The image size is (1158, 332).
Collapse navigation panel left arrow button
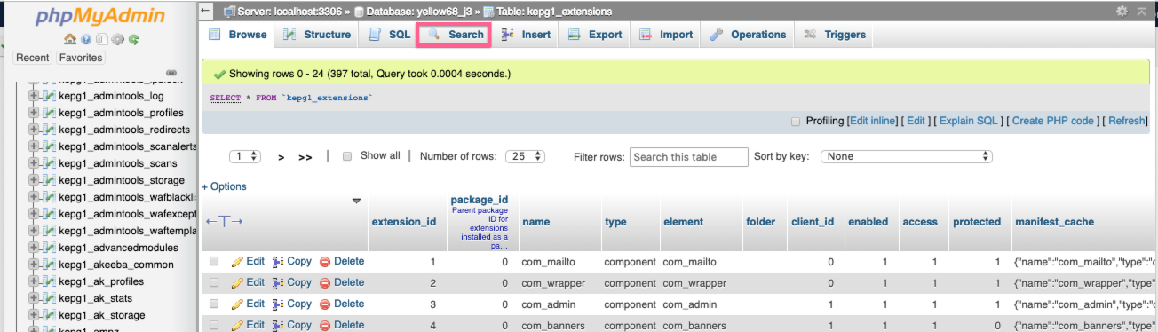(206, 11)
